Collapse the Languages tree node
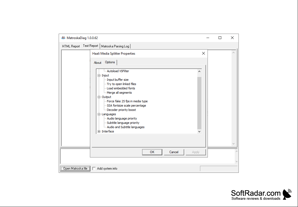Viewport: 298px width, 207px height. pyautogui.click(x=99, y=114)
